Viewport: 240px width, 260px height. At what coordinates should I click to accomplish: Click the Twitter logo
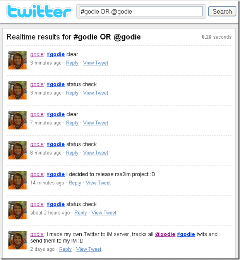tap(39, 11)
